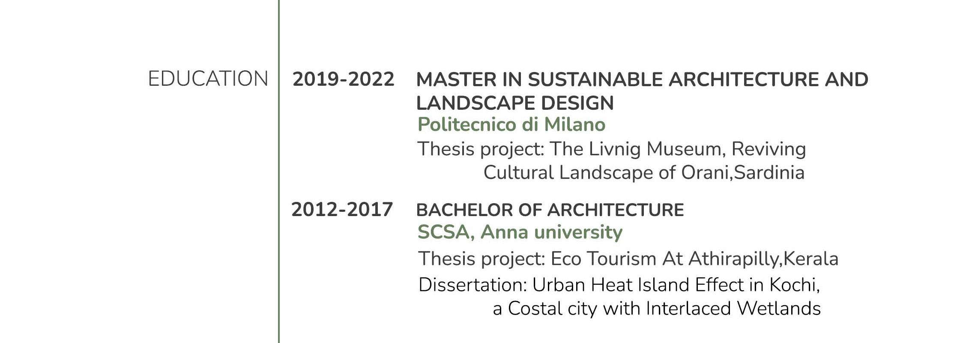The width and height of the screenshot is (966, 343).
Task: Click the BACHELOR OF ARCHITECTURE heading
Action: pos(550,210)
